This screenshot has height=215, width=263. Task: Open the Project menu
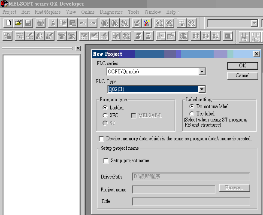click(9, 12)
